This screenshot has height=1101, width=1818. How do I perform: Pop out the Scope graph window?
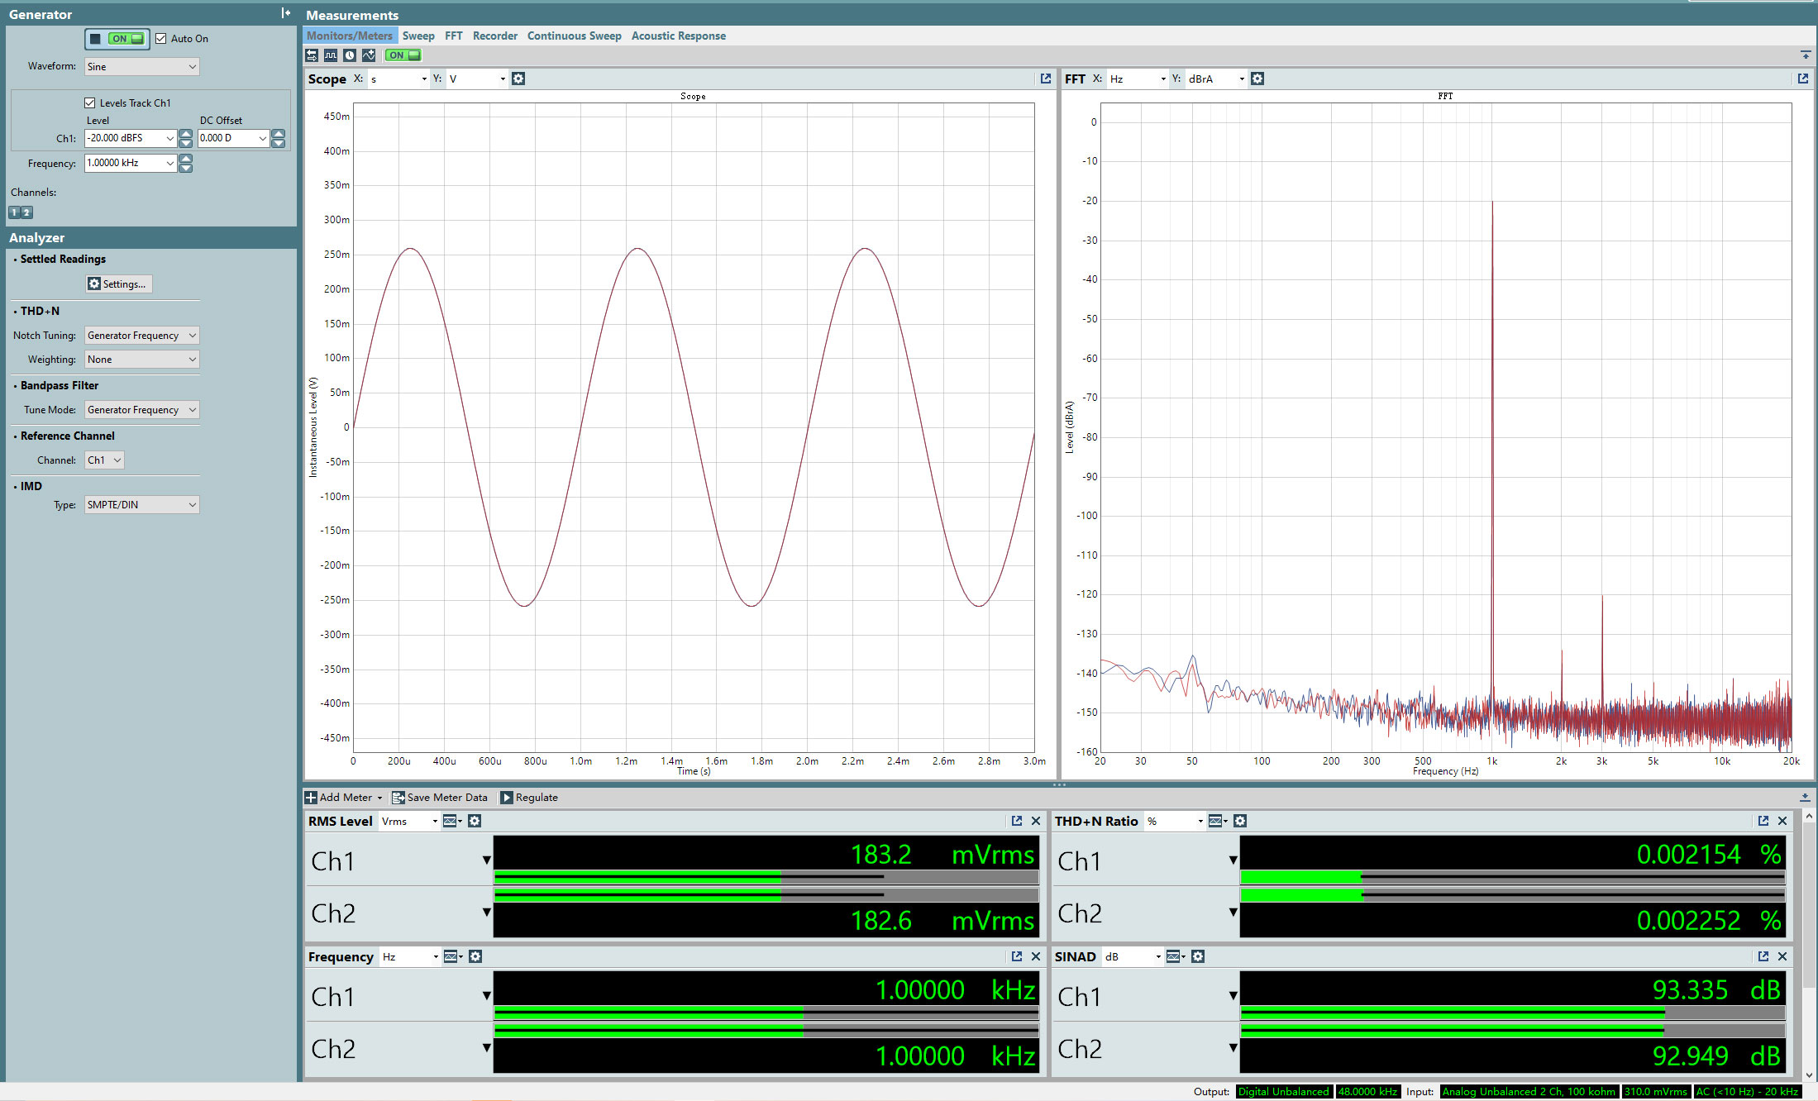(1046, 79)
